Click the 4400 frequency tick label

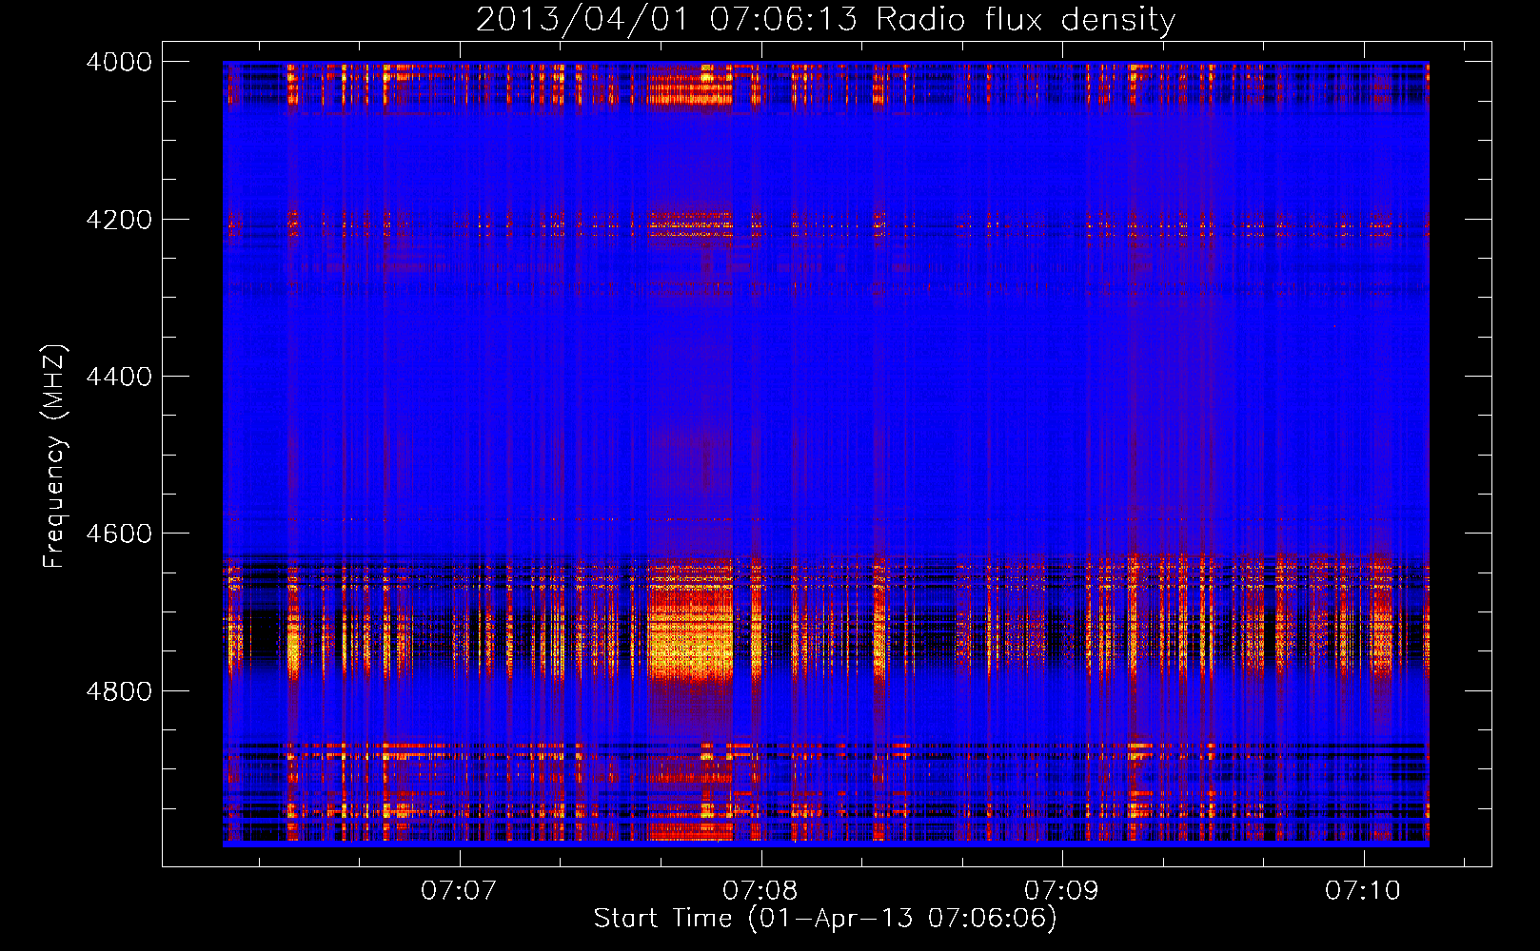pyautogui.click(x=119, y=377)
